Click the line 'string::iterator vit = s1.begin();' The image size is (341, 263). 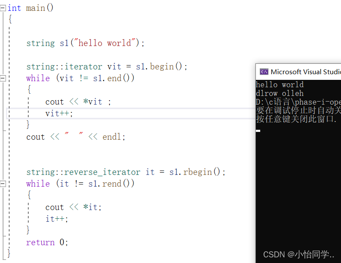[x=106, y=66]
